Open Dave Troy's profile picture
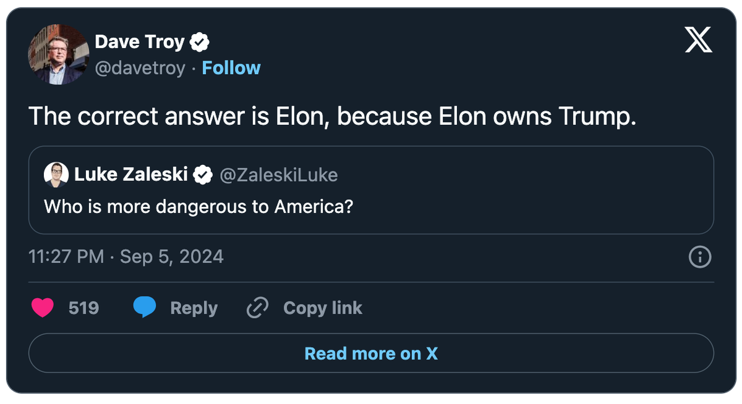Viewport: 742px width, 404px height. (59, 54)
